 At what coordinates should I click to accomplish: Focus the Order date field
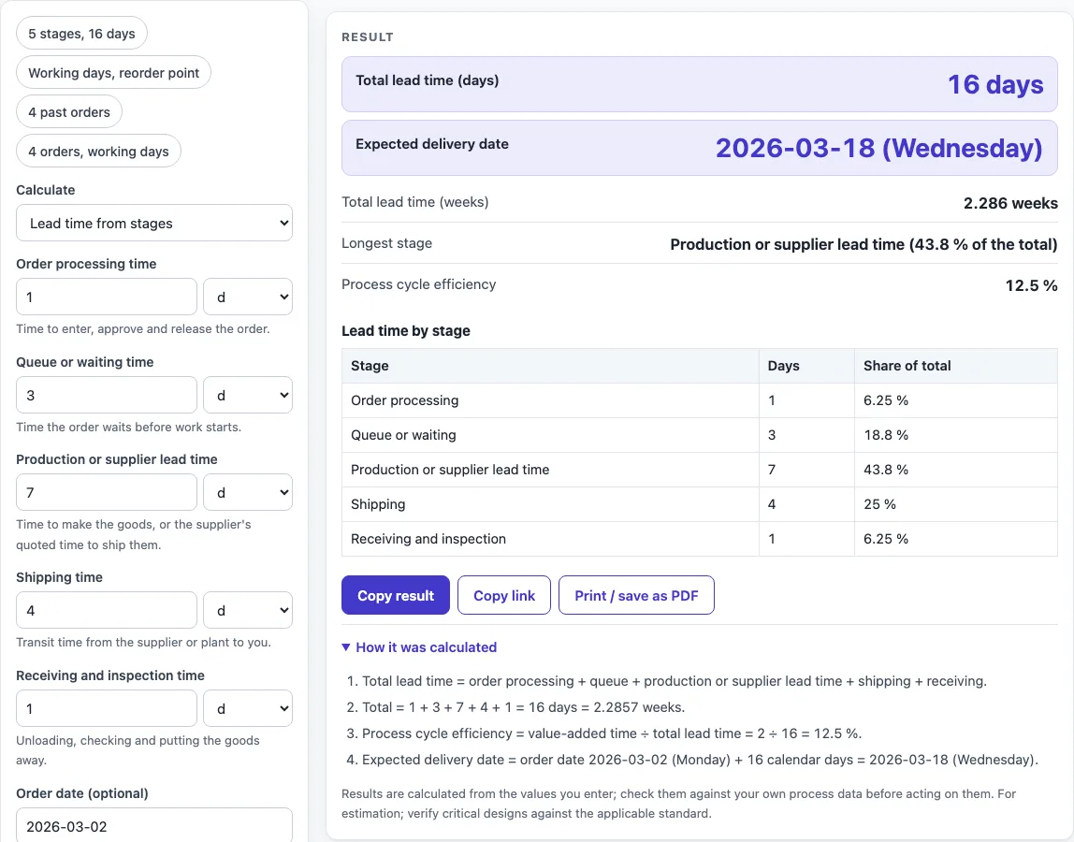[154, 825]
